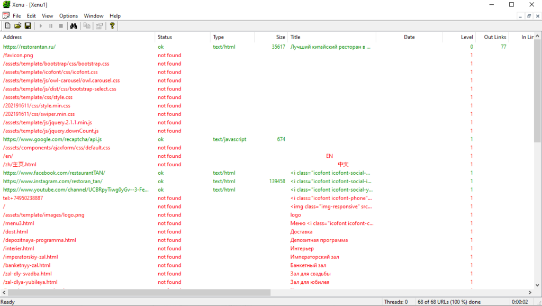Open the File menu

coord(17,16)
